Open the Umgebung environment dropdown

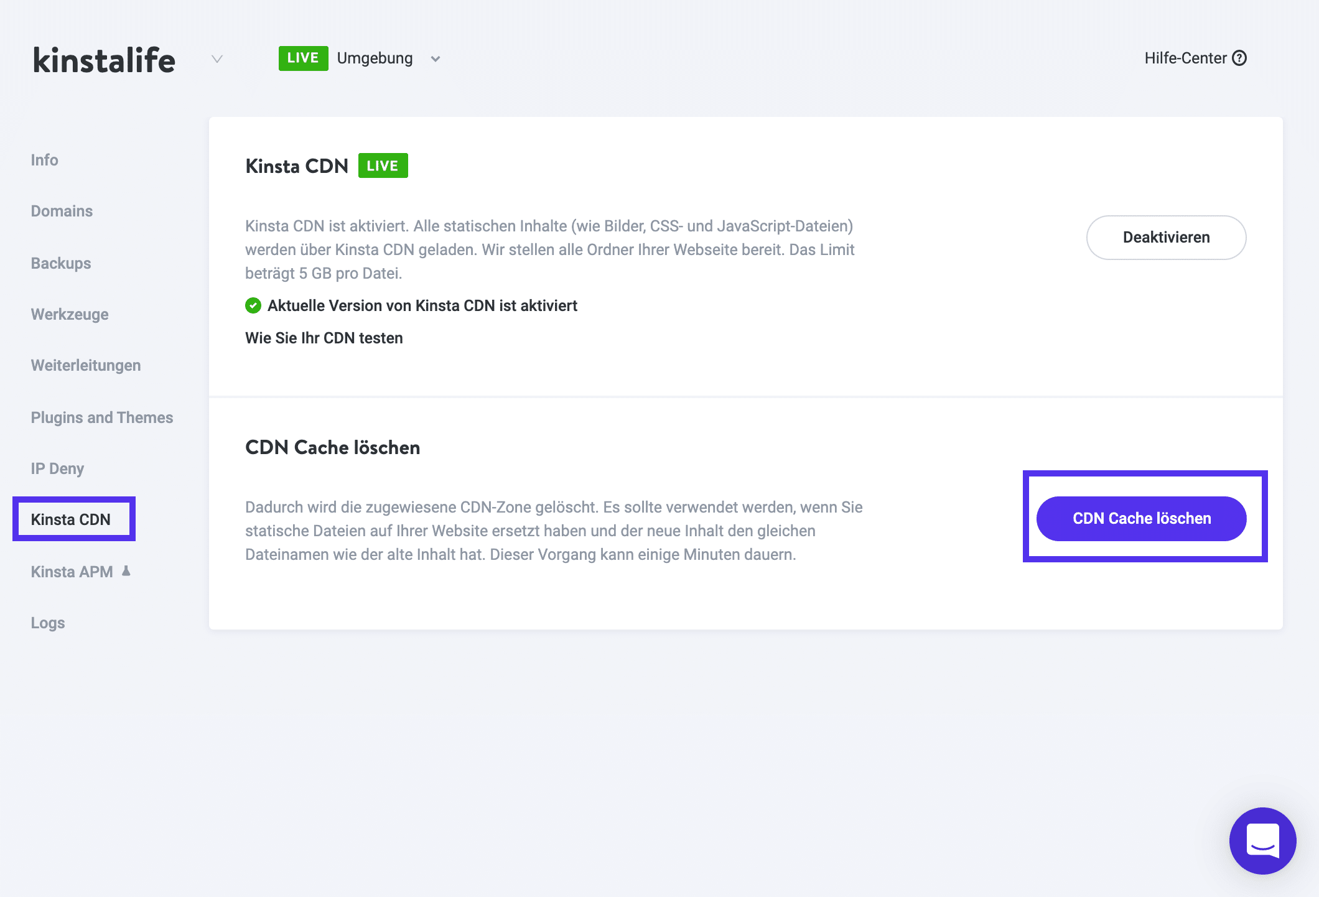[435, 59]
